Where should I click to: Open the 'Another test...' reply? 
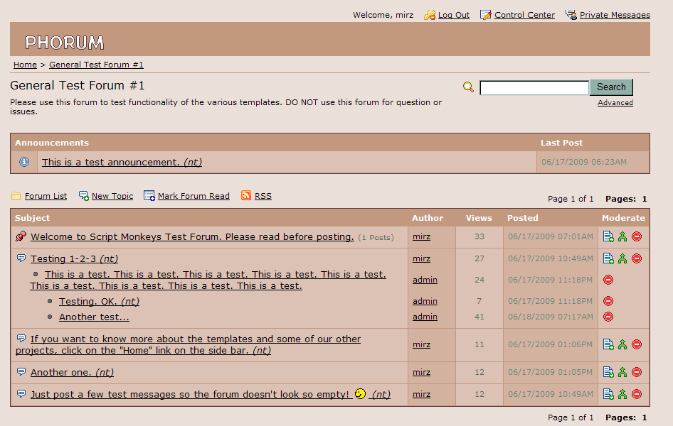point(94,317)
